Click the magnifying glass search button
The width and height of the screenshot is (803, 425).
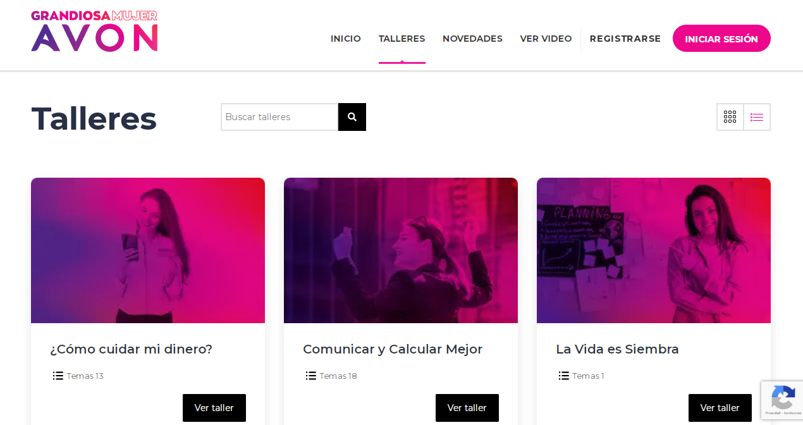[x=352, y=117]
